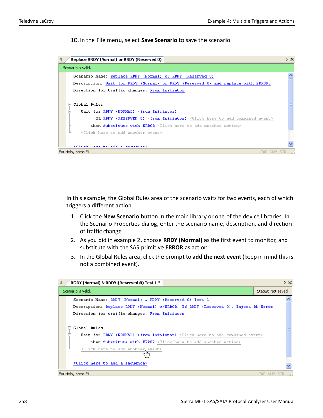Click 'RRDY (NORMAL) (from Initiator)' event in upper window
Viewport: 323px width, 418px height.
click(140, 112)
